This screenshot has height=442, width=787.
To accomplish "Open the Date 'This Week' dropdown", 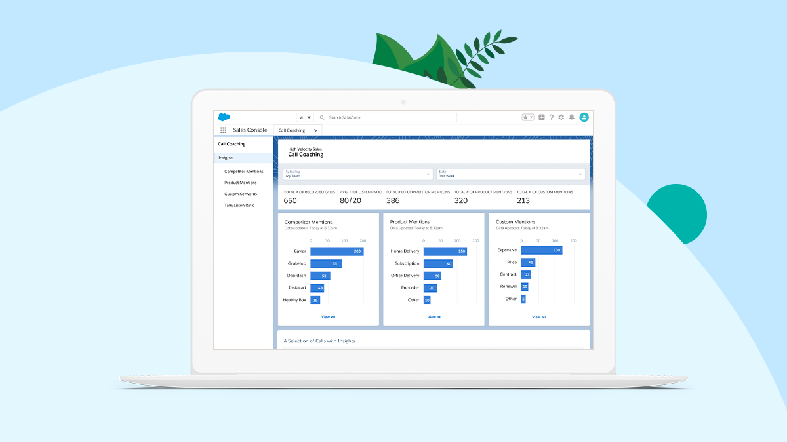I will click(x=510, y=174).
